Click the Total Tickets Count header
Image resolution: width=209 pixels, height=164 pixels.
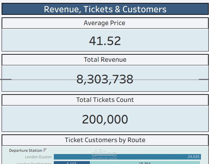(x=105, y=100)
